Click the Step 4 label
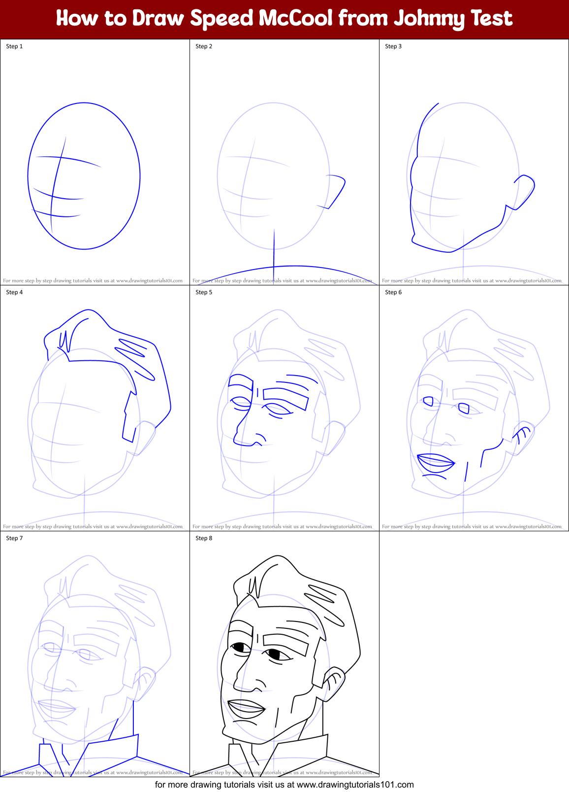Viewport: 569px width, 792px height. (x=14, y=292)
